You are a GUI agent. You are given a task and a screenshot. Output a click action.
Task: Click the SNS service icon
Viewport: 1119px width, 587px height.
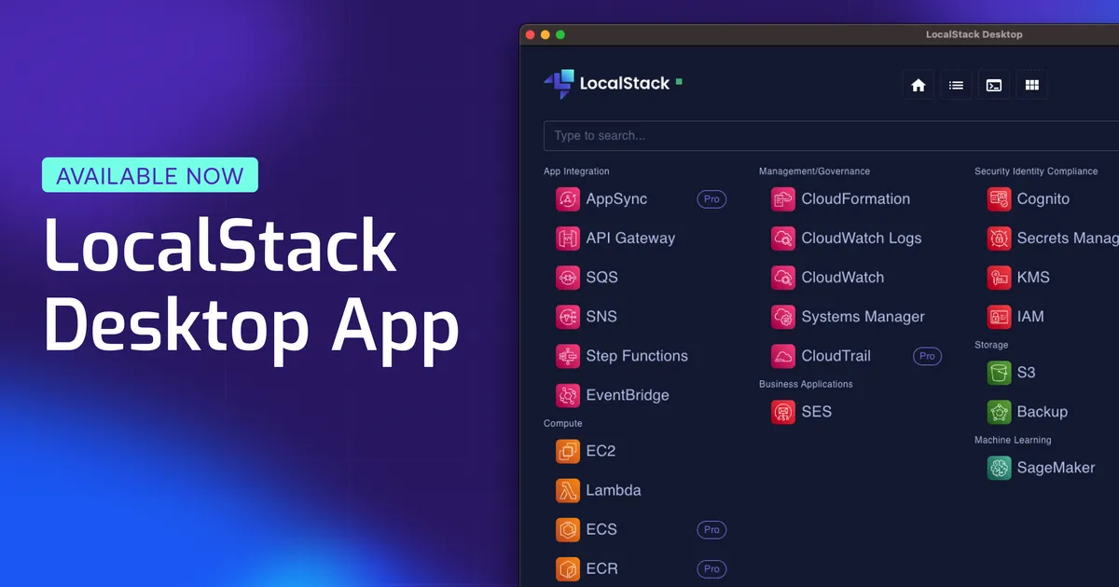click(x=568, y=317)
